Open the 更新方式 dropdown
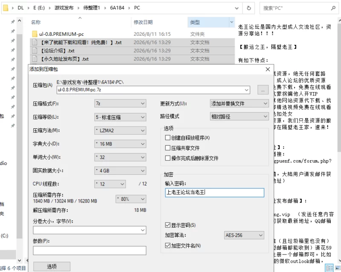341x272 pixels. click(239, 103)
